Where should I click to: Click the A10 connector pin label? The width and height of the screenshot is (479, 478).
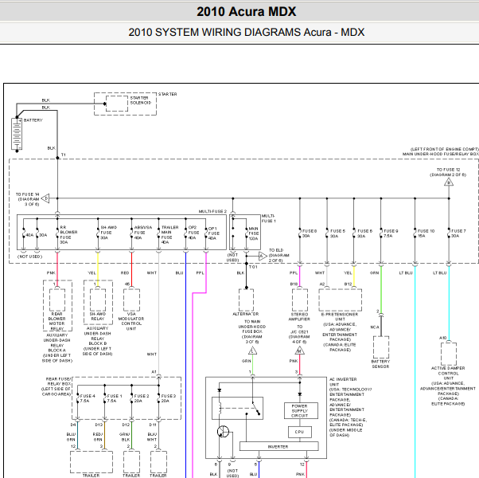(442, 338)
